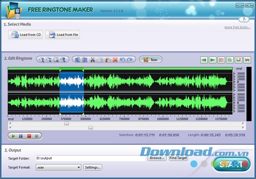
Task: Click the upper slider's right arrow
Action: pos(243,123)
